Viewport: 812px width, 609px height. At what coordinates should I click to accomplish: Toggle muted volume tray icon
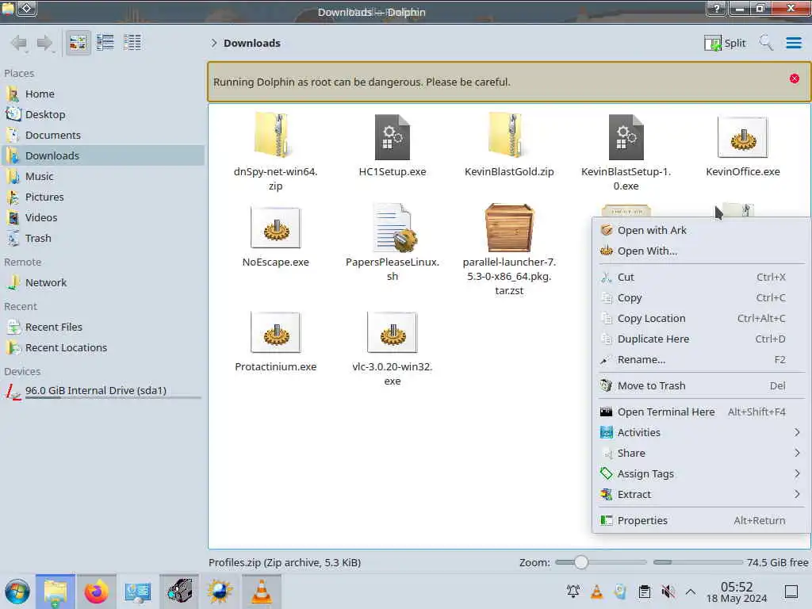[x=668, y=592]
